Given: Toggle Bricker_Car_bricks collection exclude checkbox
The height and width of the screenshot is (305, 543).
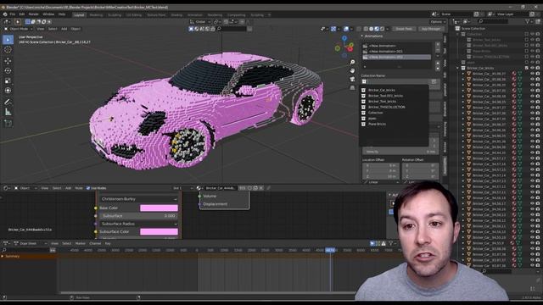Looking at the screenshot, I should (x=526, y=68).
